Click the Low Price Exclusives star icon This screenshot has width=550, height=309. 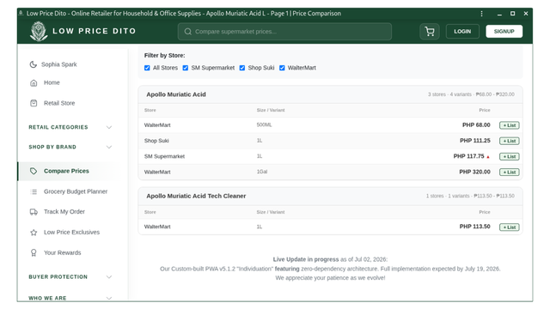pyautogui.click(x=34, y=233)
